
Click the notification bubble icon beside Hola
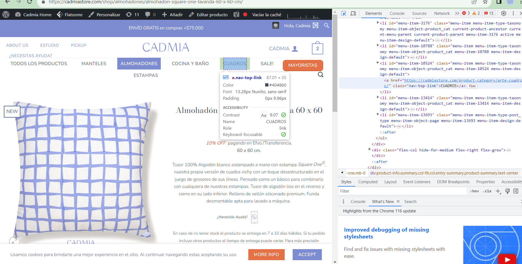[276, 26]
